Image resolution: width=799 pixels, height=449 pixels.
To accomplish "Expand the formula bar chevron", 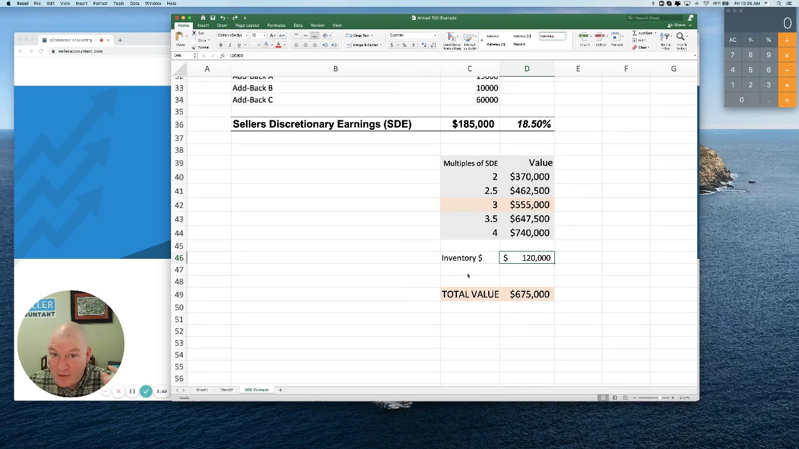I will (695, 56).
